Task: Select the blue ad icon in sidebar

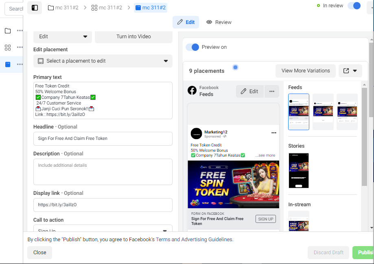Action: coord(8,64)
